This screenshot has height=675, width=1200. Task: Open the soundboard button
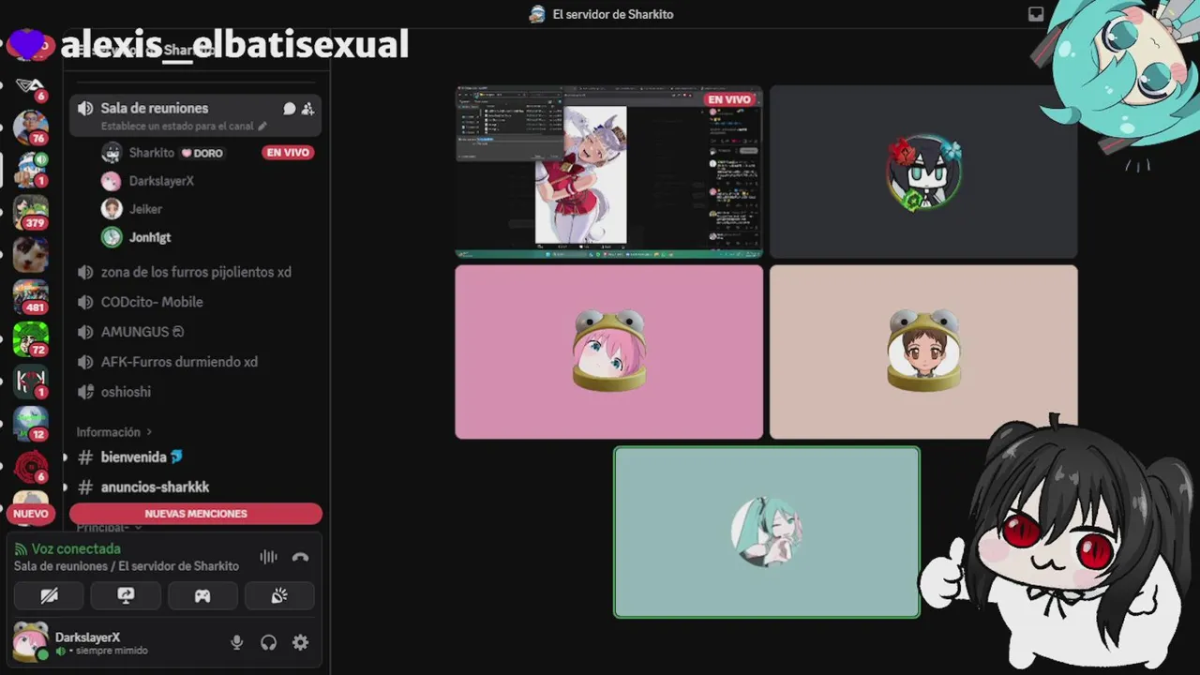(x=279, y=595)
